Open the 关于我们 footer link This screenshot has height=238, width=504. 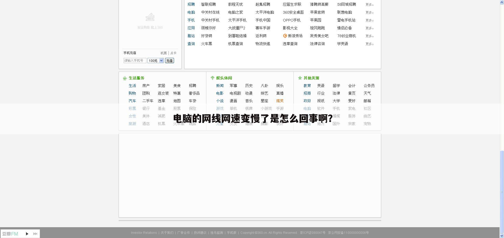coord(167,232)
